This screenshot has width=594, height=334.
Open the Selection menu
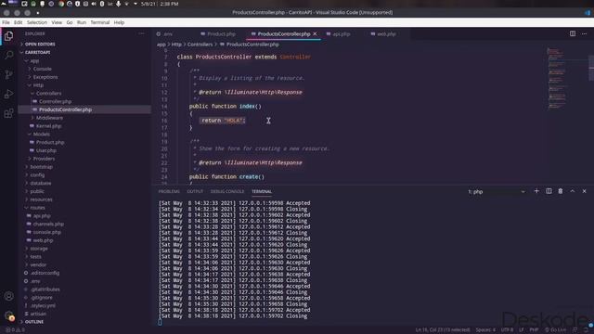pos(37,22)
